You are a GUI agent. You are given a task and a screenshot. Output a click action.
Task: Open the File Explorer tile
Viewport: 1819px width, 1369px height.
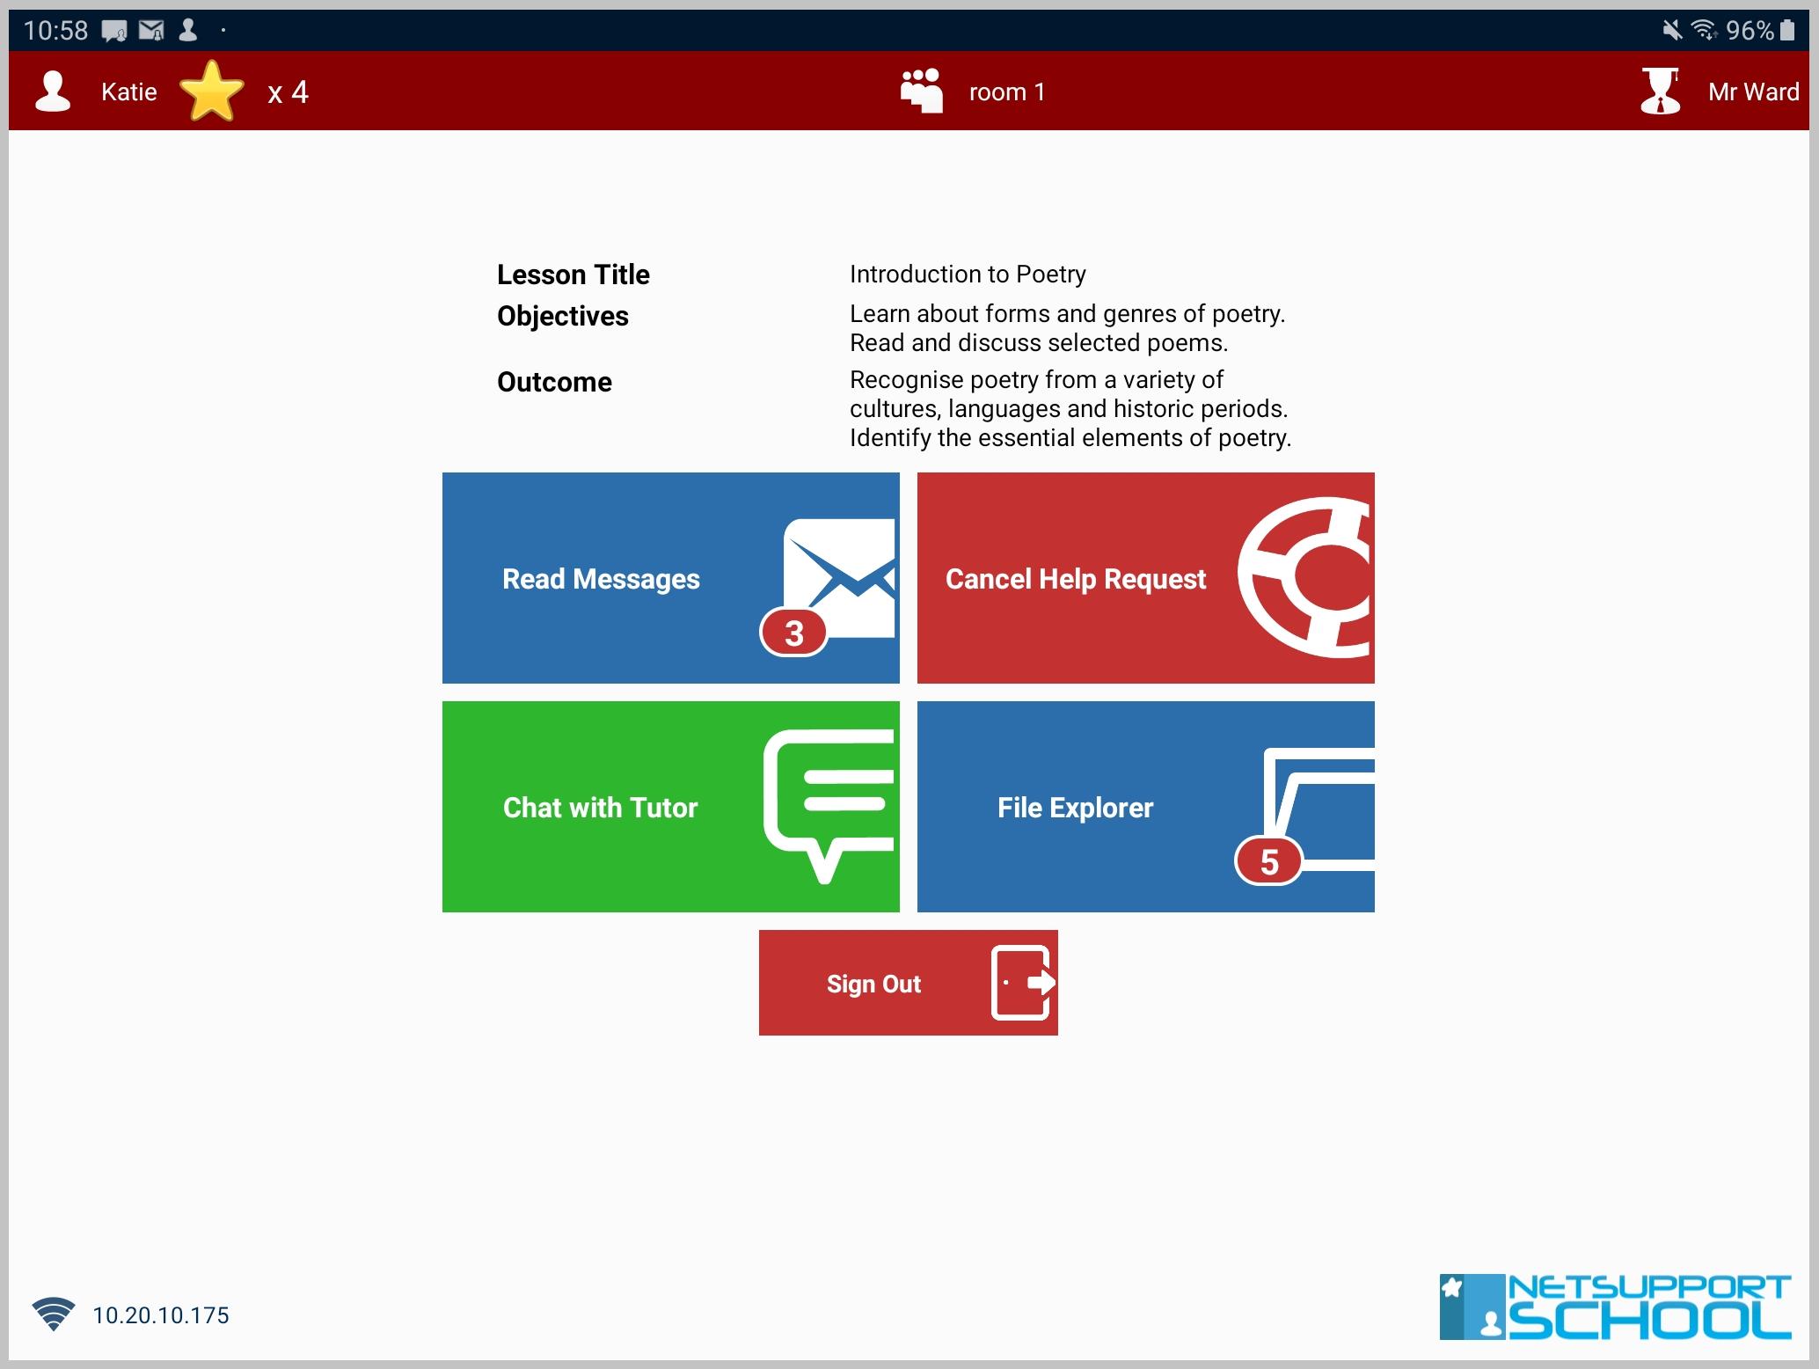(1145, 807)
